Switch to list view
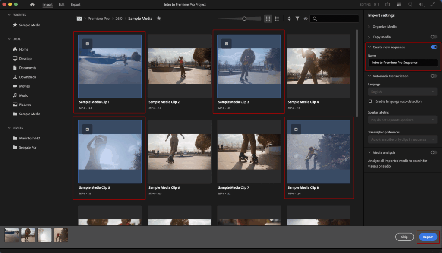 tap(277, 19)
